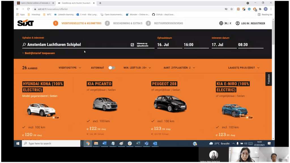Image resolution: width=290 pixels, height=163 pixels.
Task: Click the orange extension icon with badge
Action: [255, 9]
